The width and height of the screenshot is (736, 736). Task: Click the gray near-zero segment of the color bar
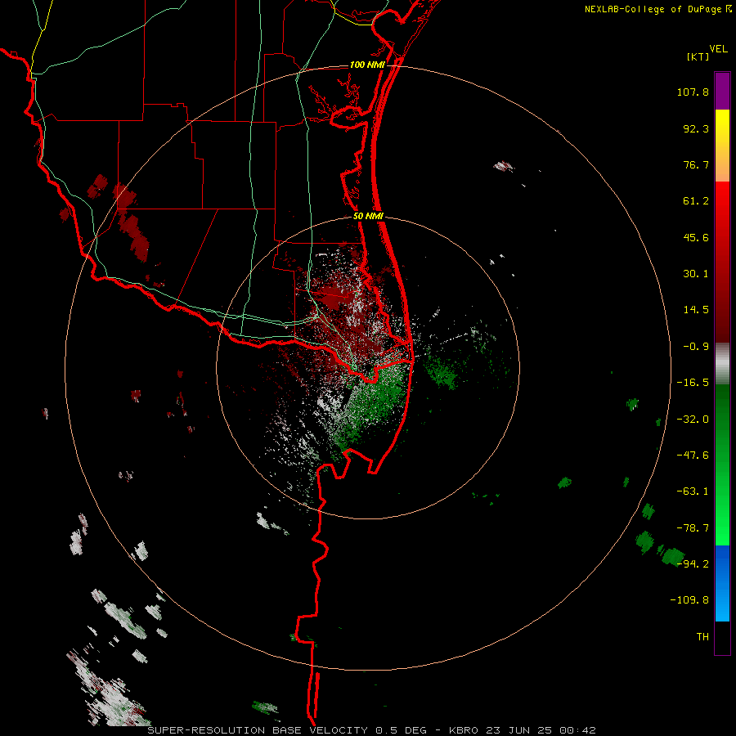click(722, 363)
